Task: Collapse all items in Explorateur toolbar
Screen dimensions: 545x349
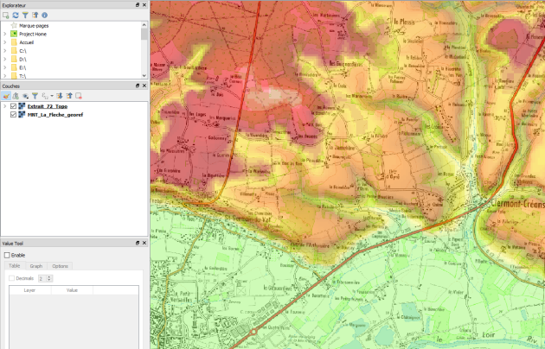Action: coord(35,16)
